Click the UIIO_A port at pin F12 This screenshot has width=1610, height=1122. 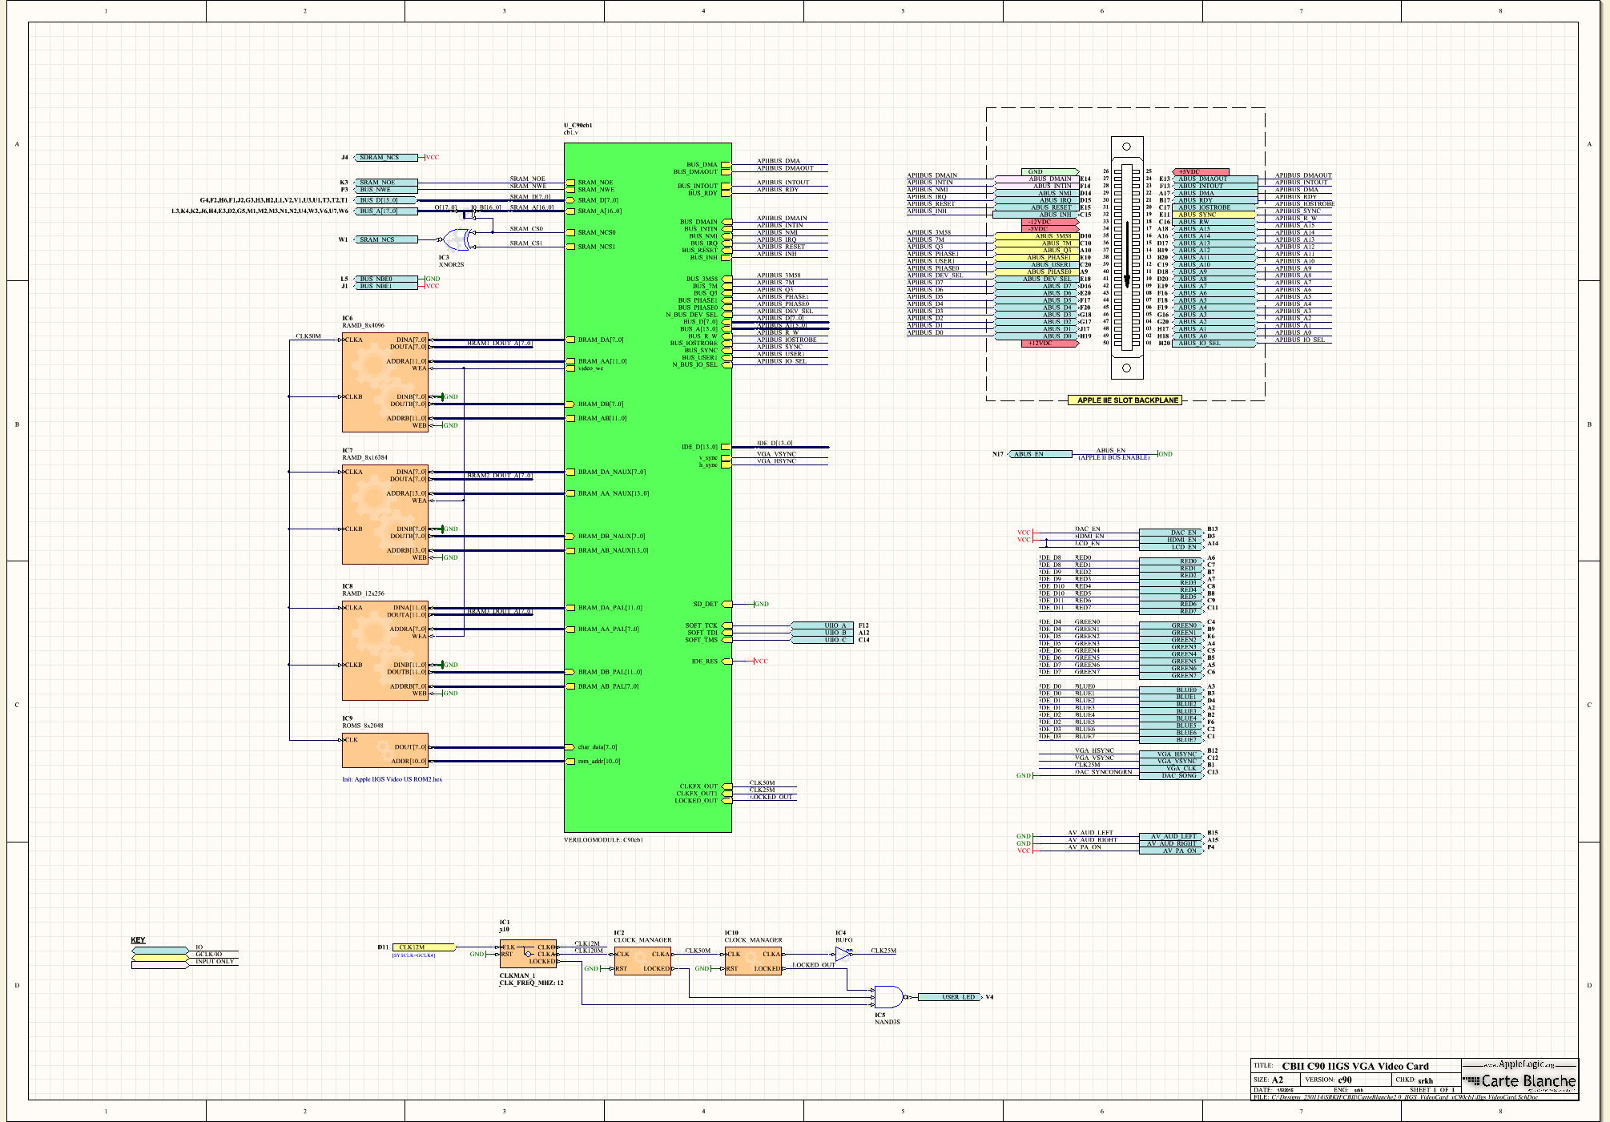(x=823, y=625)
